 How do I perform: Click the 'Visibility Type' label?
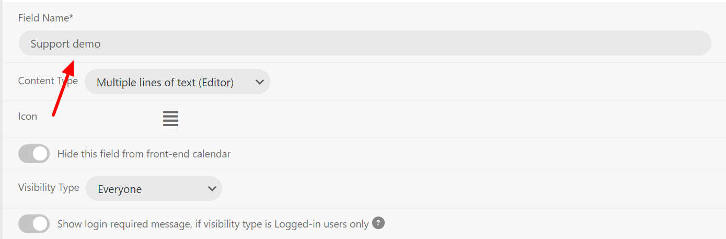coord(49,187)
